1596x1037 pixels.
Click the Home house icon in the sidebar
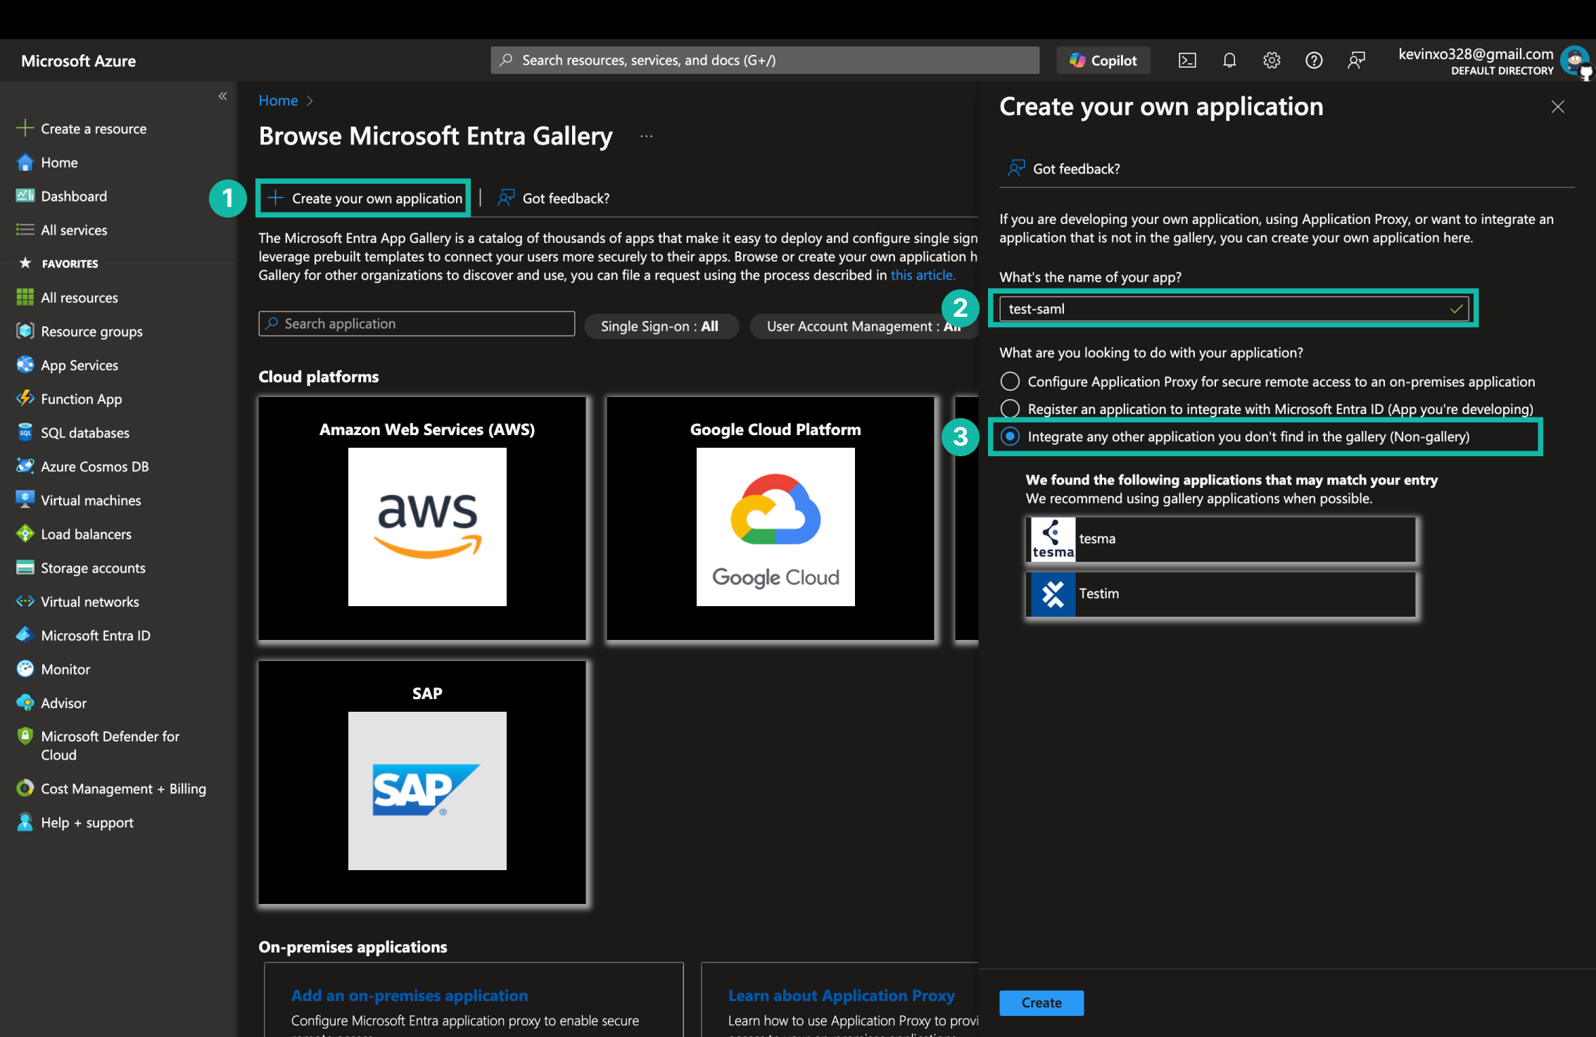(25, 162)
